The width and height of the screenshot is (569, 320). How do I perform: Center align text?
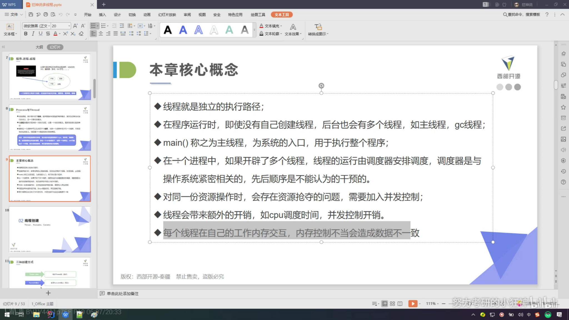pyautogui.click(x=101, y=34)
